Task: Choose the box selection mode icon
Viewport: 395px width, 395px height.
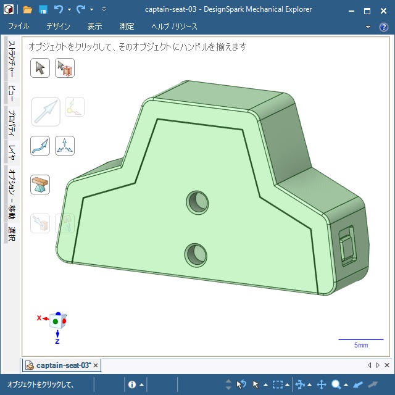Action: tap(277, 385)
